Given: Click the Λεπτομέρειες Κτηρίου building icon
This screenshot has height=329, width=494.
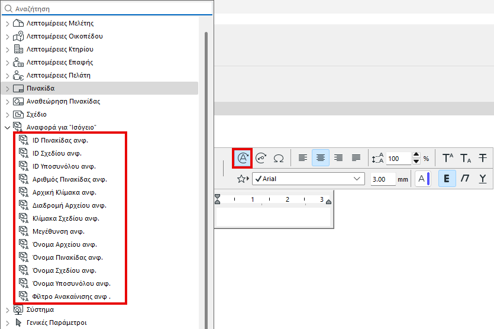Looking at the screenshot, I should pos(18,49).
